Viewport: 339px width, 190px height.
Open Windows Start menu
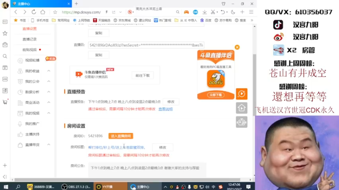[6, 187]
